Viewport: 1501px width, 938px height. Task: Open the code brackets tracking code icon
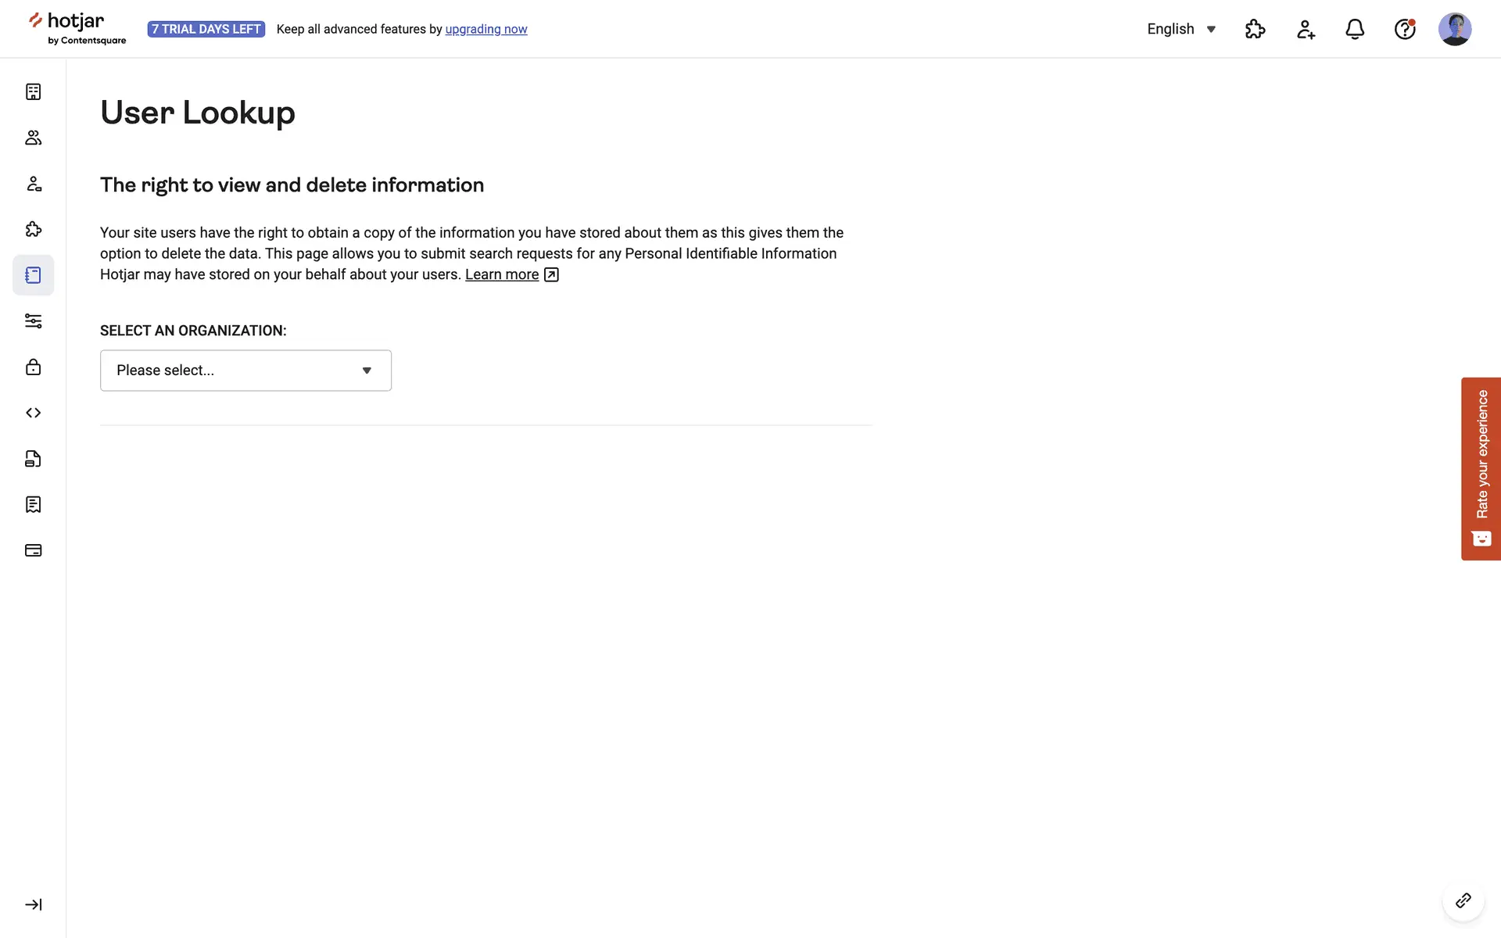33,413
